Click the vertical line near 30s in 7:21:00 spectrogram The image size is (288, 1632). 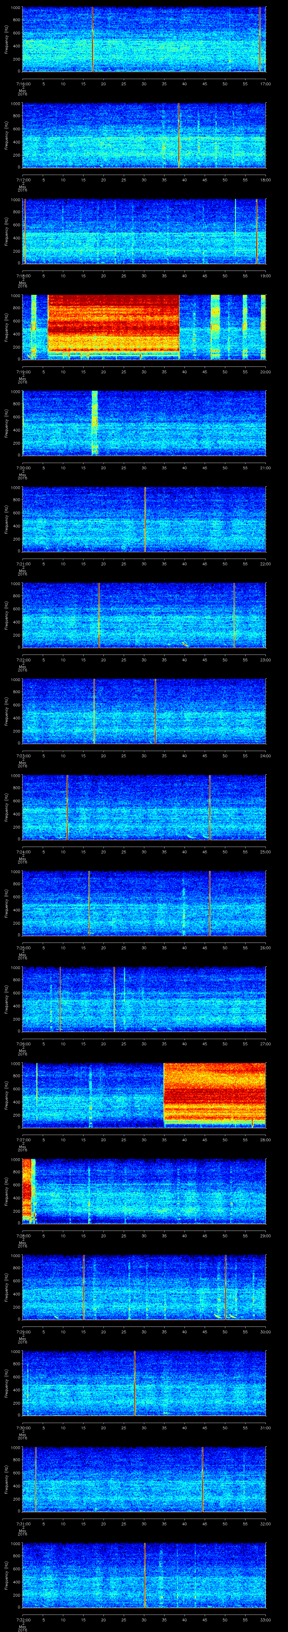click(x=145, y=520)
